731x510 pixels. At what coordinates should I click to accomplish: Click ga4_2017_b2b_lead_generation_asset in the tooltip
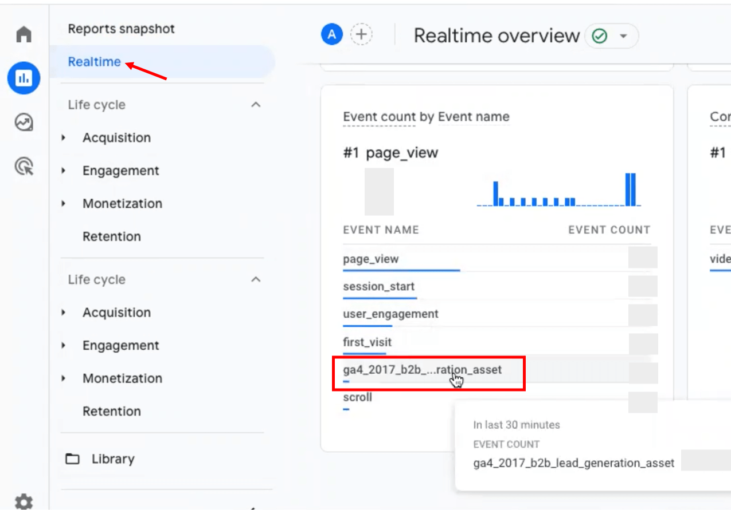click(x=574, y=463)
